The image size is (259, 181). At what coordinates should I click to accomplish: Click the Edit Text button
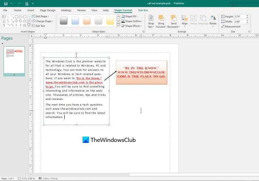38,26
